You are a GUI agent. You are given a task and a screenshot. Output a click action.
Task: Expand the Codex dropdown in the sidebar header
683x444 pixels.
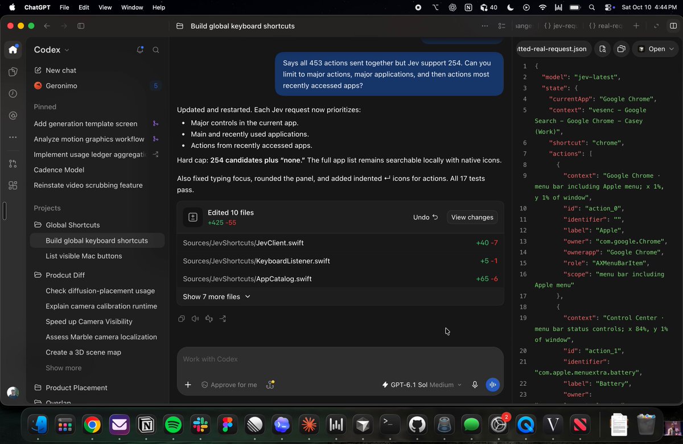(x=52, y=50)
